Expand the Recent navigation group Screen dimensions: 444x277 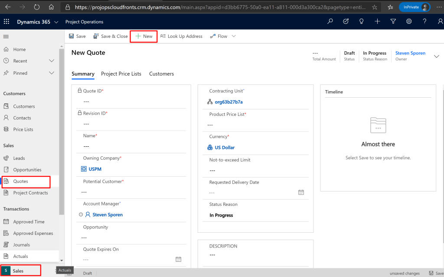pos(52,61)
